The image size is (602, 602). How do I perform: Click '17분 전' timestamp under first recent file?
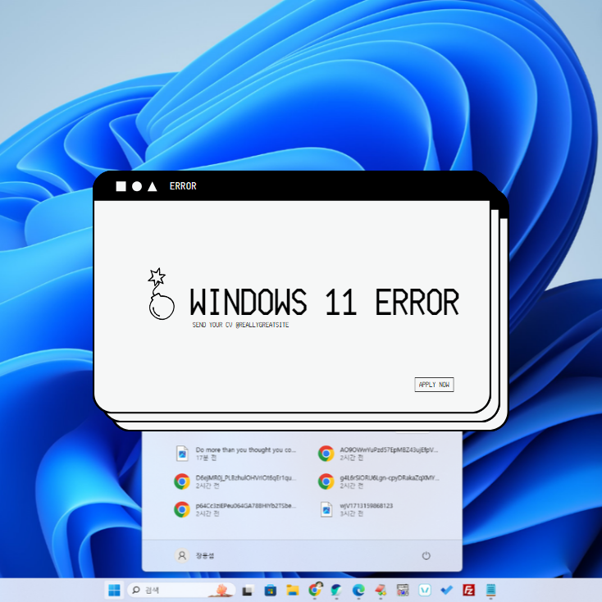[x=206, y=458]
